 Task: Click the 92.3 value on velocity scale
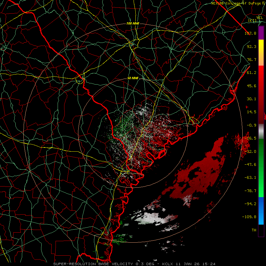(x=252, y=46)
